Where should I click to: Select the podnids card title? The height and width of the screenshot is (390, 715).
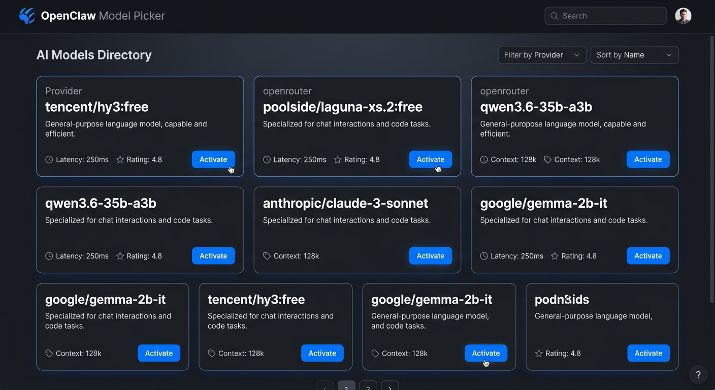[562, 300]
